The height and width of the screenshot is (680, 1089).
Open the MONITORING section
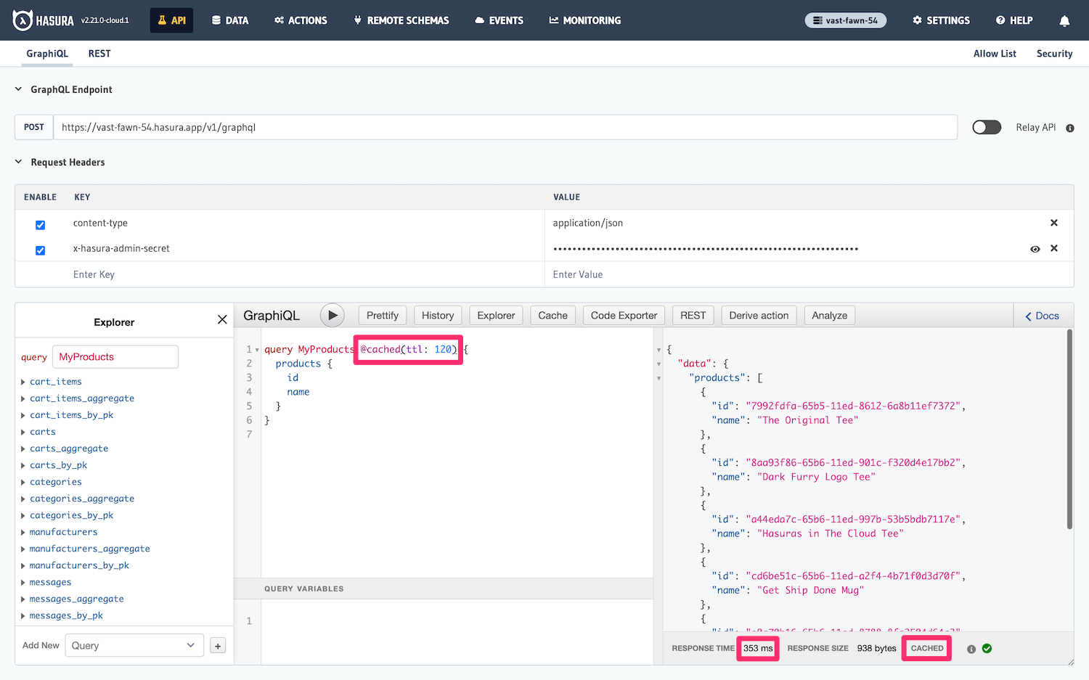pos(584,20)
